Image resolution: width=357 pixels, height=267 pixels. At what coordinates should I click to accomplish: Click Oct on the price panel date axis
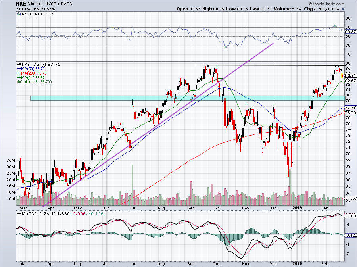tap(216, 208)
